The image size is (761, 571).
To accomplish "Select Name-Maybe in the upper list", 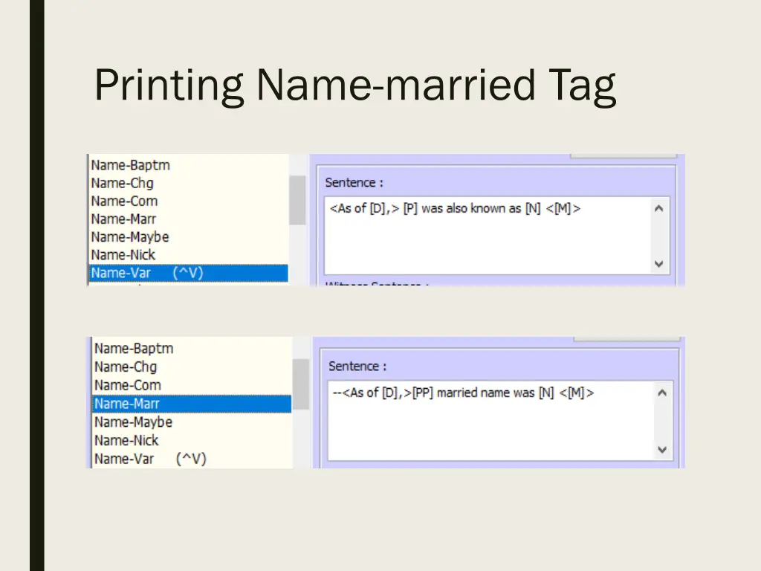I will point(130,237).
